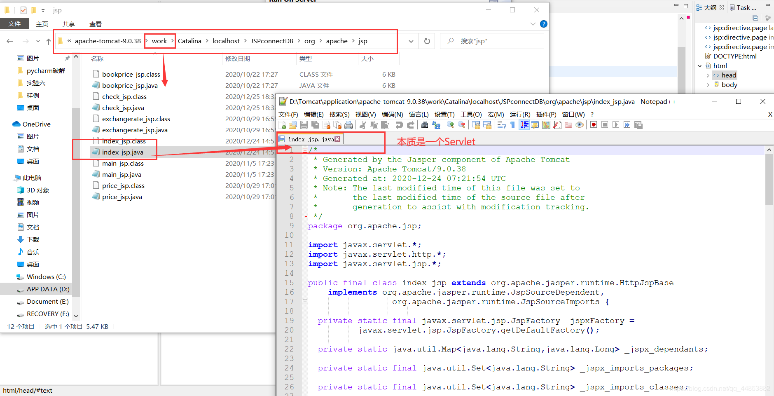Collapse class fold marker at line 17

click(305, 302)
